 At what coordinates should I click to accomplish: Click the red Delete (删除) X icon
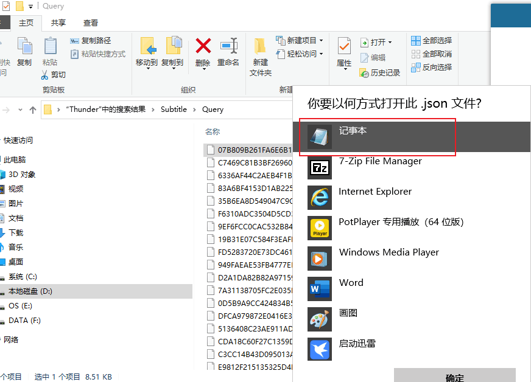pyautogui.click(x=203, y=46)
